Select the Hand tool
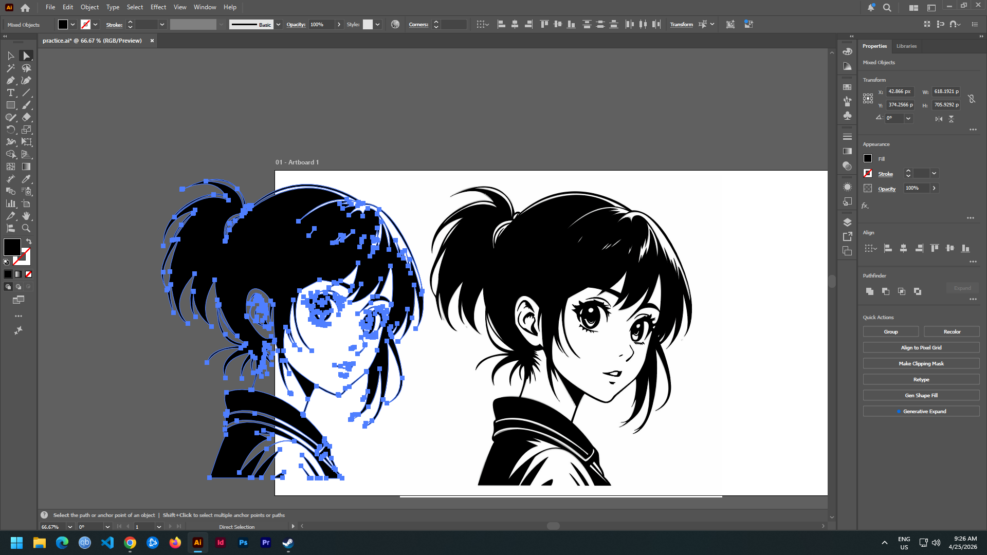This screenshot has height=555, width=987. coord(26,216)
